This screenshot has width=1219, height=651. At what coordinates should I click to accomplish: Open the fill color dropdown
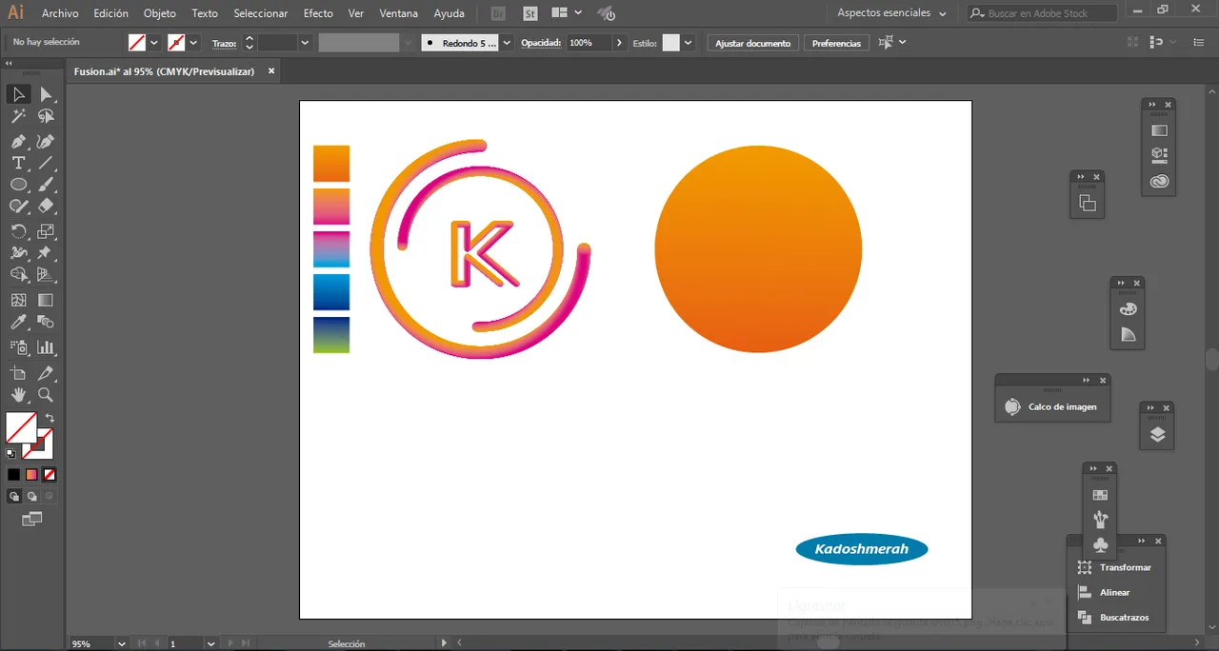(x=154, y=43)
